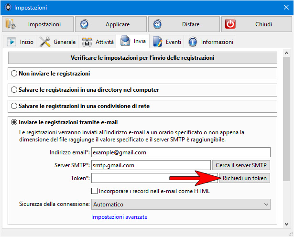This screenshot has height=237, width=294.
Task: Click the scrollbar up arrow
Action: (x=286, y=53)
